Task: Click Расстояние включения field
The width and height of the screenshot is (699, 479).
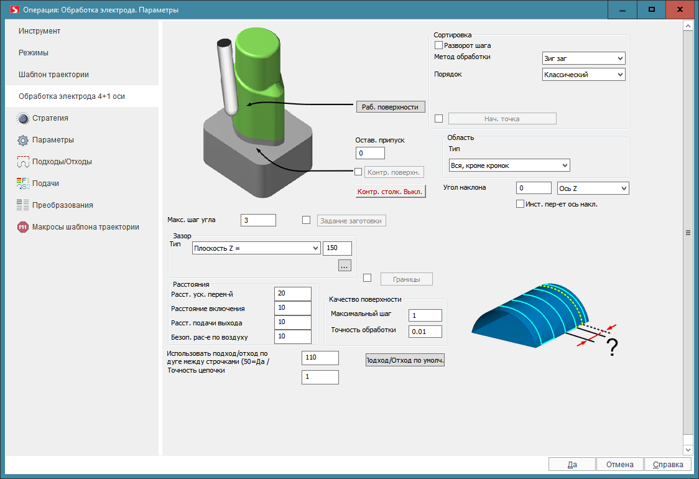Action: (293, 308)
